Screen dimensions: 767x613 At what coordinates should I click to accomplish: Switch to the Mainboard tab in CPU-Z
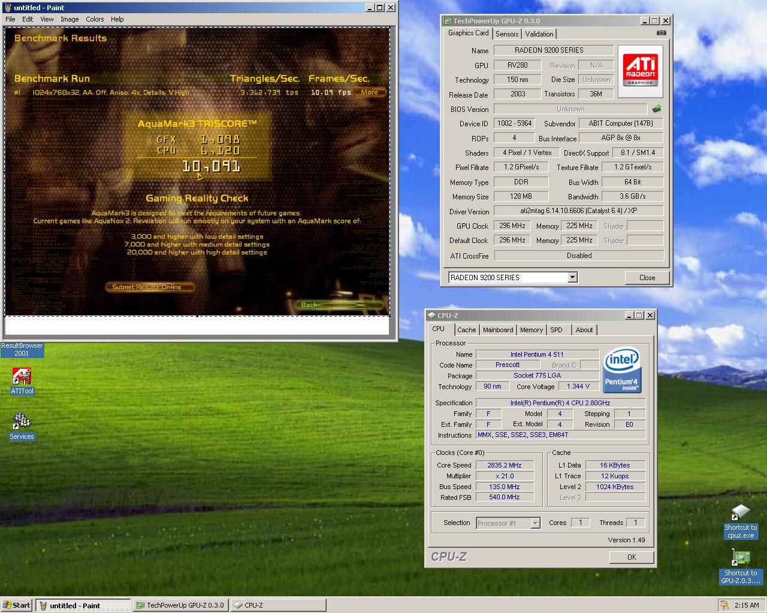[x=498, y=330]
